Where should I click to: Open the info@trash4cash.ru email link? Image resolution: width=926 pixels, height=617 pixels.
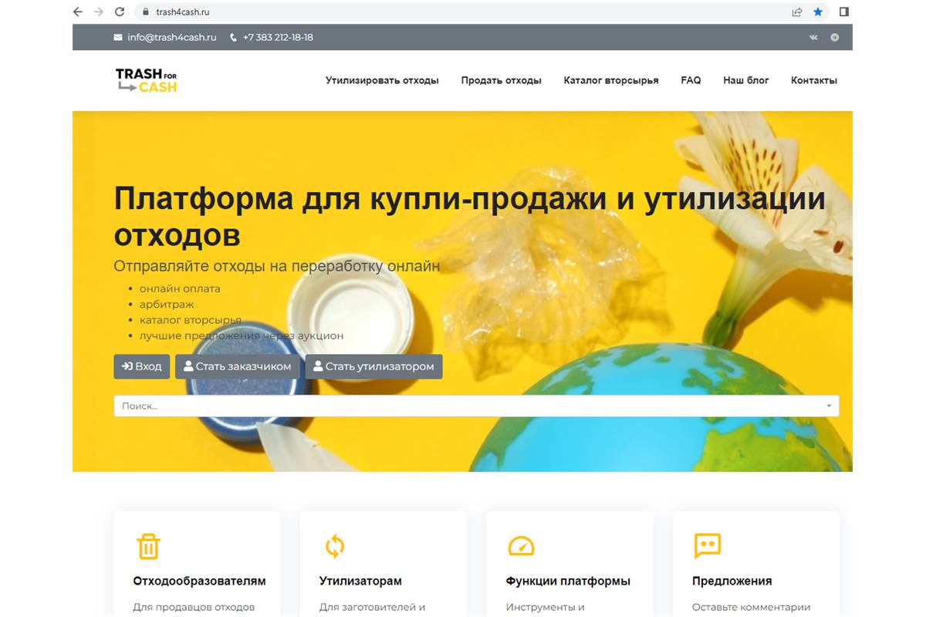[172, 37]
